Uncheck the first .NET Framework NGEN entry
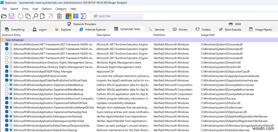 tap(7, 44)
